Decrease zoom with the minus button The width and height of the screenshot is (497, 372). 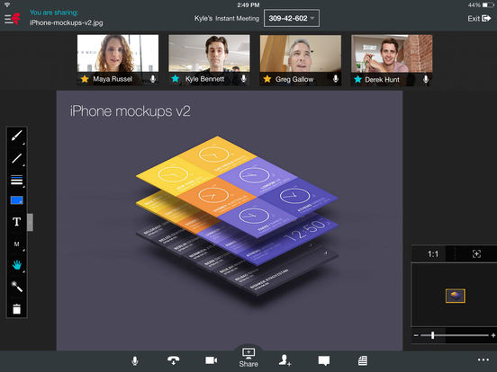point(416,335)
